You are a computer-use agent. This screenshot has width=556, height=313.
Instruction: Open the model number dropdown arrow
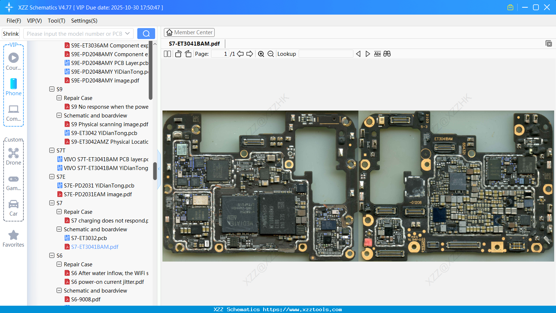click(x=127, y=34)
